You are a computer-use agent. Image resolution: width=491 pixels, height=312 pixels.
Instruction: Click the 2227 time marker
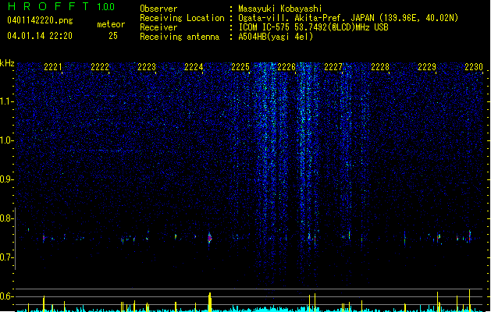point(333,67)
